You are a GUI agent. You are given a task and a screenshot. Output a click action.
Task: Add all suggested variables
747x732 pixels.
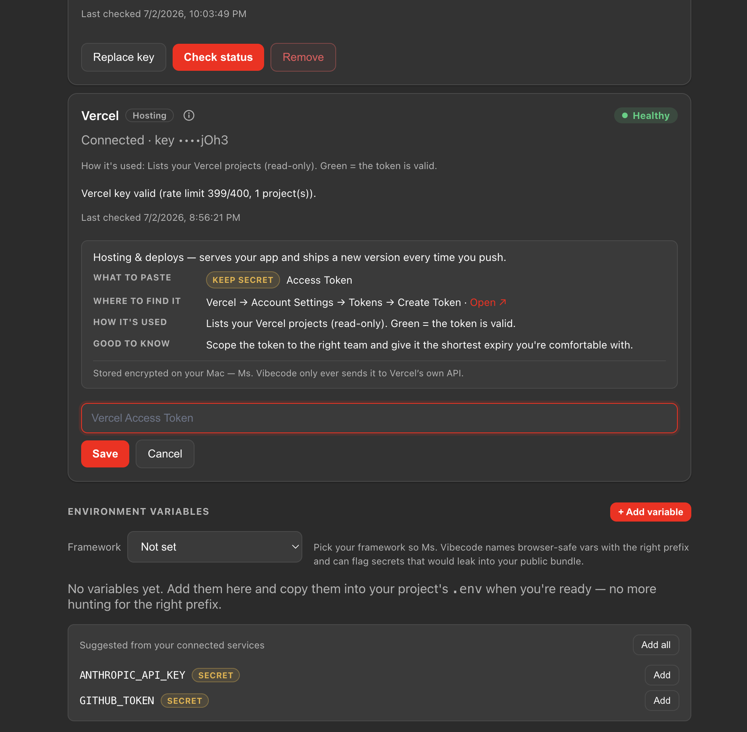[656, 645]
